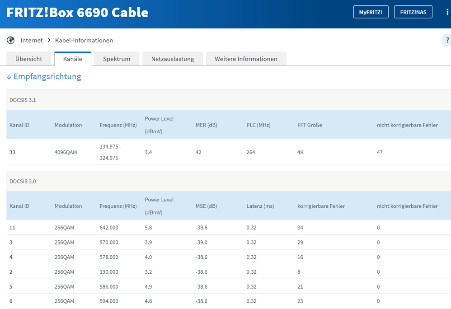Select the row for Kanal ID 33
451x309 pixels.
pyautogui.click(x=181, y=152)
